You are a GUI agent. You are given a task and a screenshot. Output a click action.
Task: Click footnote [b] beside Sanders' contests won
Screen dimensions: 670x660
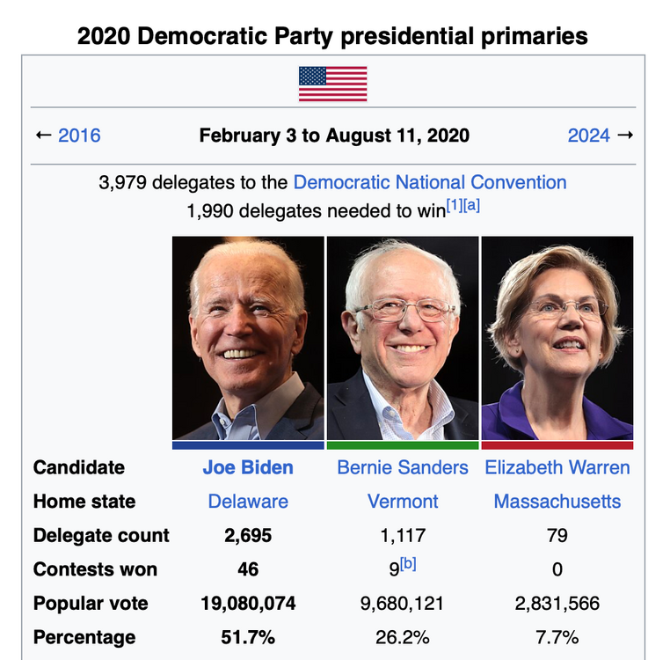[409, 564]
